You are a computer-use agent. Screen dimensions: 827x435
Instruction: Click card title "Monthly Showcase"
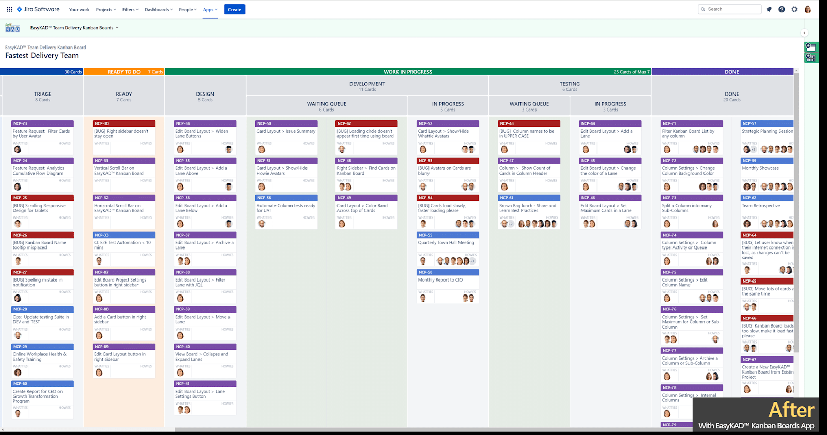pos(760,168)
